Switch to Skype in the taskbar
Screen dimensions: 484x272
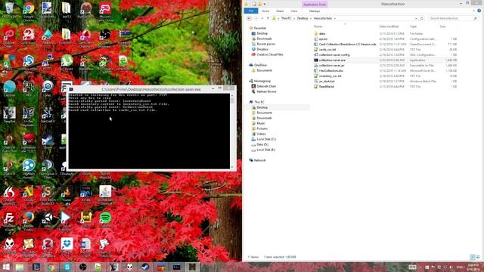pos(67,267)
